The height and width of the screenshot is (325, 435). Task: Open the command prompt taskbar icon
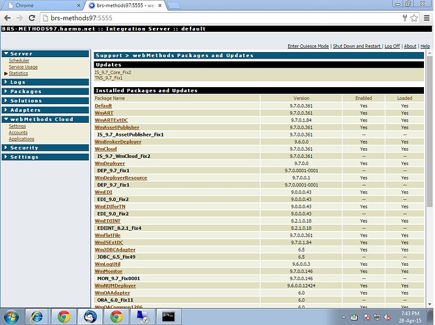pos(168,317)
